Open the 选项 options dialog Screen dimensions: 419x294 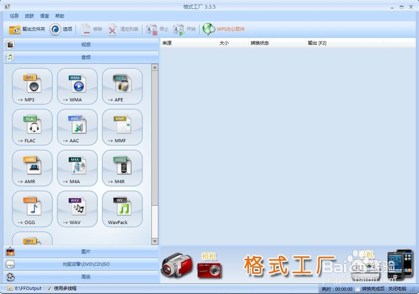tap(61, 29)
